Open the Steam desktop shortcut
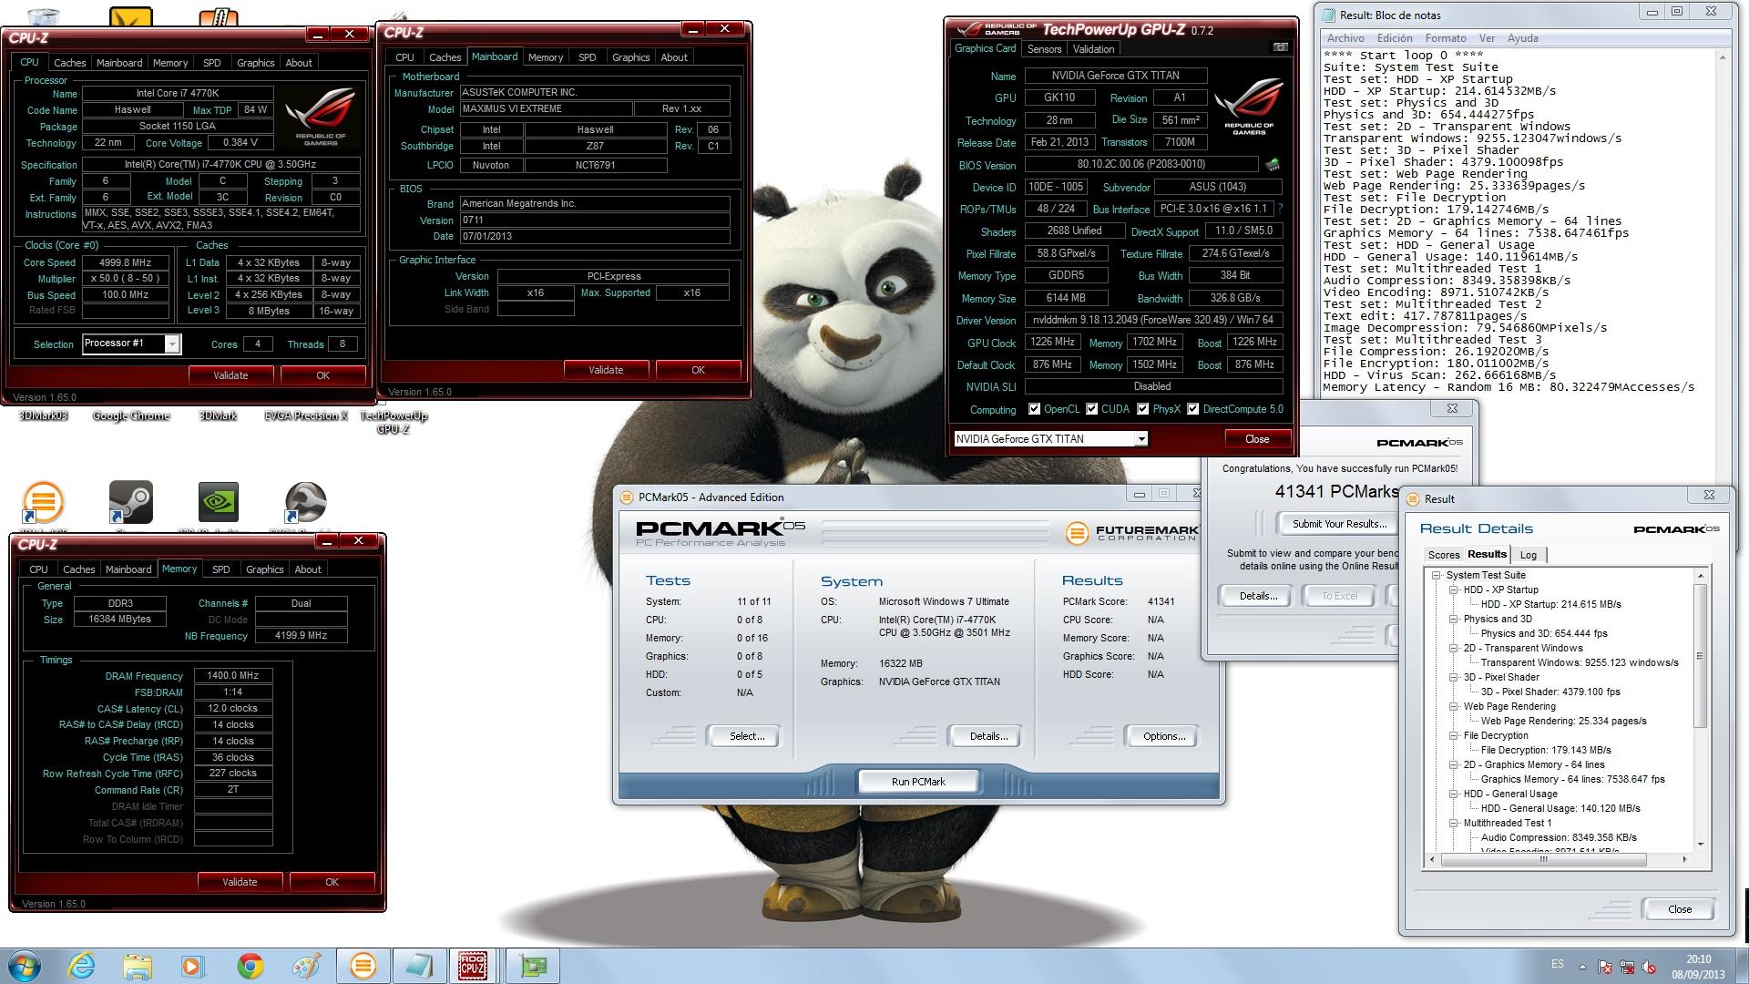 click(x=130, y=502)
